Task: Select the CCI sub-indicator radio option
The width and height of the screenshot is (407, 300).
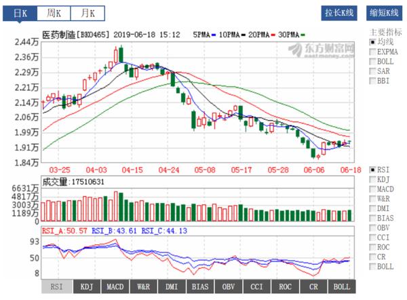Action: point(372,238)
